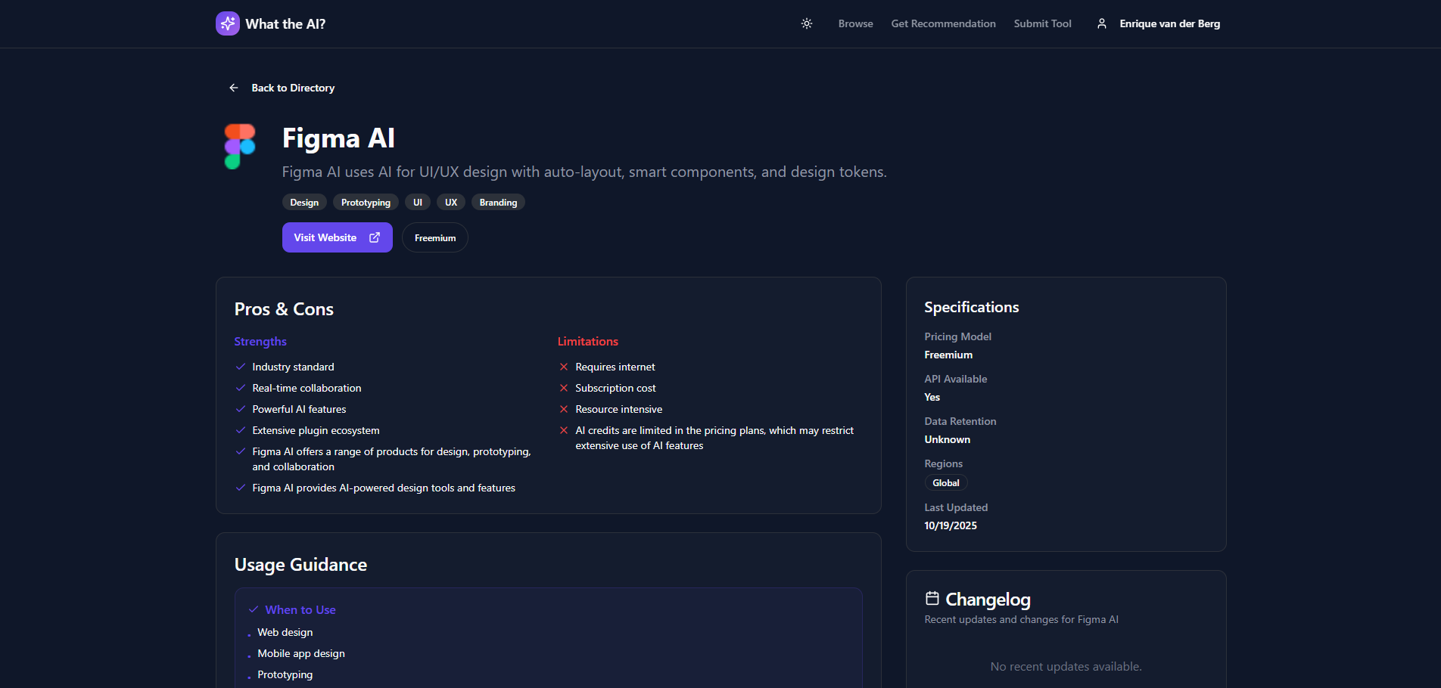This screenshot has width=1441, height=688.
Task: Toggle the light theme with the sun icon
Action: coord(806,23)
